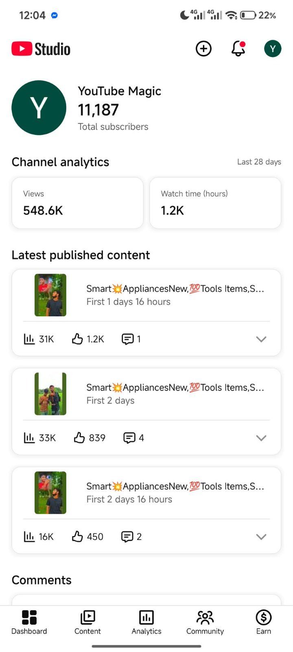
Task: Open the notifications bell
Action: click(238, 49)
